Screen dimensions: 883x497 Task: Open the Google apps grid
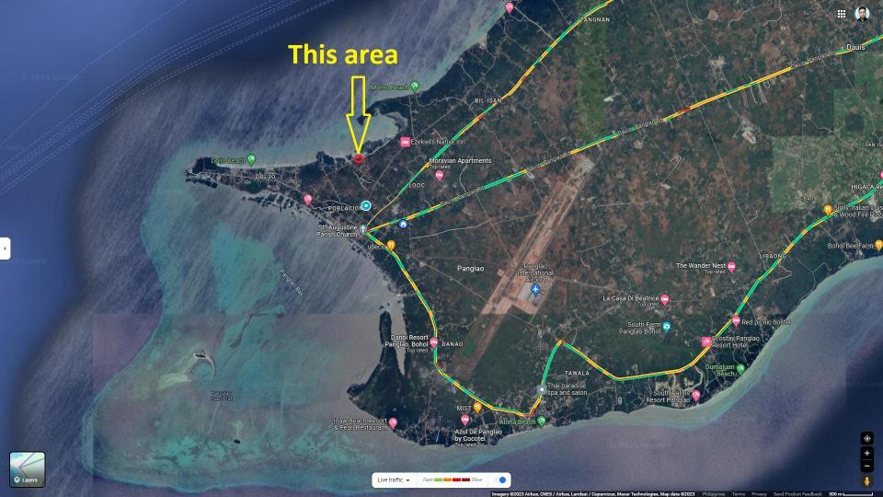(x=841, y=14)
